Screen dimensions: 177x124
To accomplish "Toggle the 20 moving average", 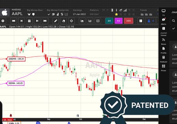I will [109, 21].
